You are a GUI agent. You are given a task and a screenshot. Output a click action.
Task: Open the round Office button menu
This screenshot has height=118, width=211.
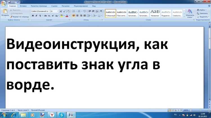coord(3,3)
